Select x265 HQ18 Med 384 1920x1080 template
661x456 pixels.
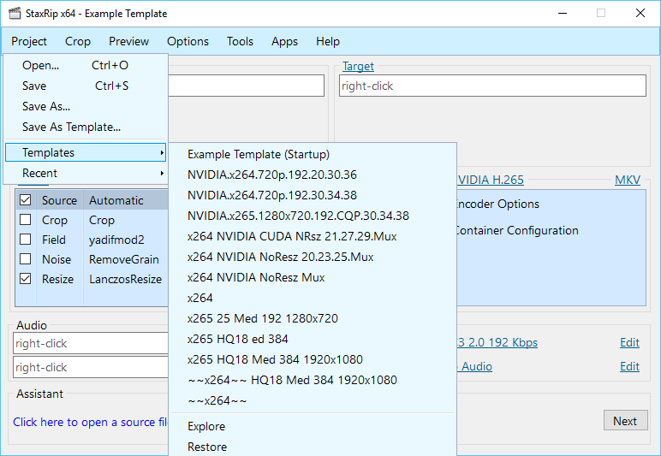pos(313,359)
